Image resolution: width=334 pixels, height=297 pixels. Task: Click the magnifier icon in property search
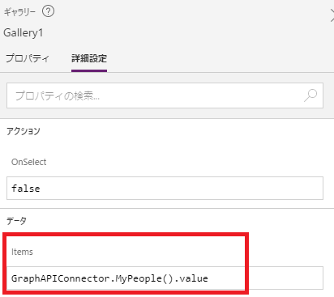(x=310, y=95)
